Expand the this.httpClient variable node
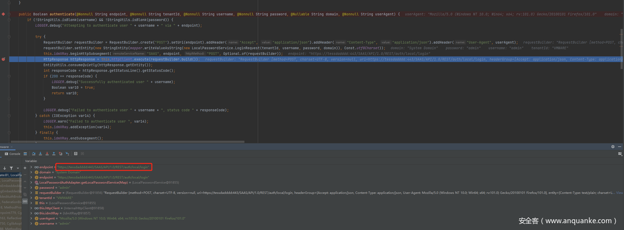 click(31, 208)
